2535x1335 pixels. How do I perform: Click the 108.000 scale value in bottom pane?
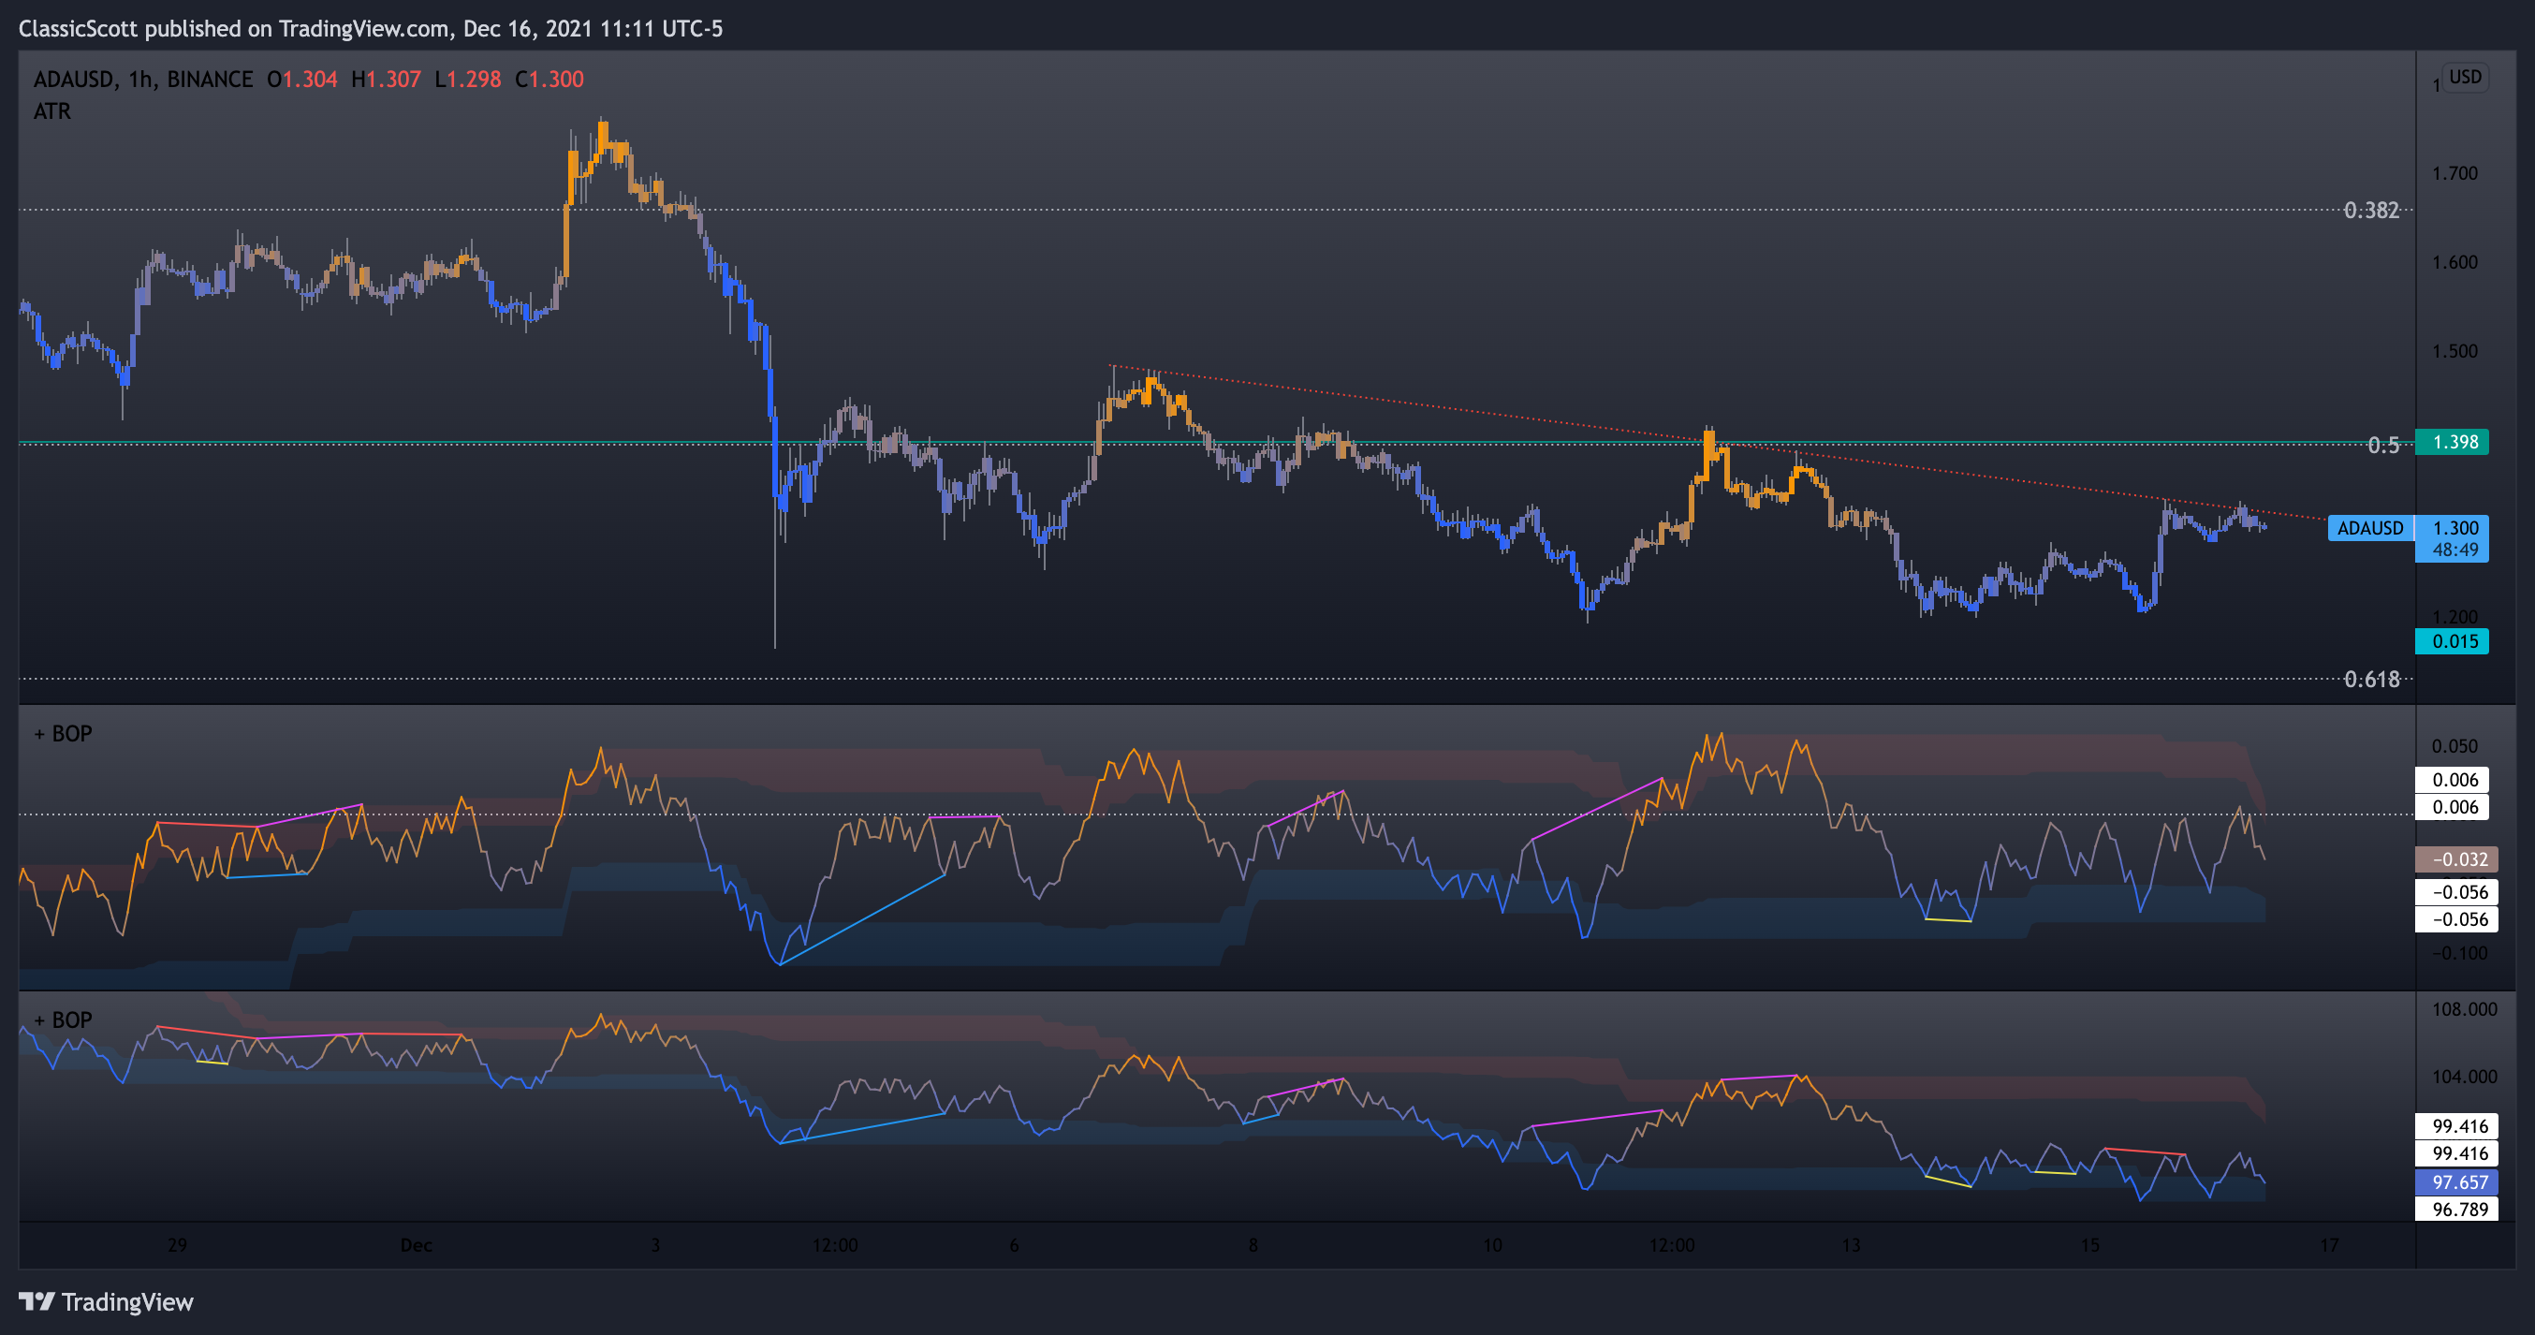2464,1009
